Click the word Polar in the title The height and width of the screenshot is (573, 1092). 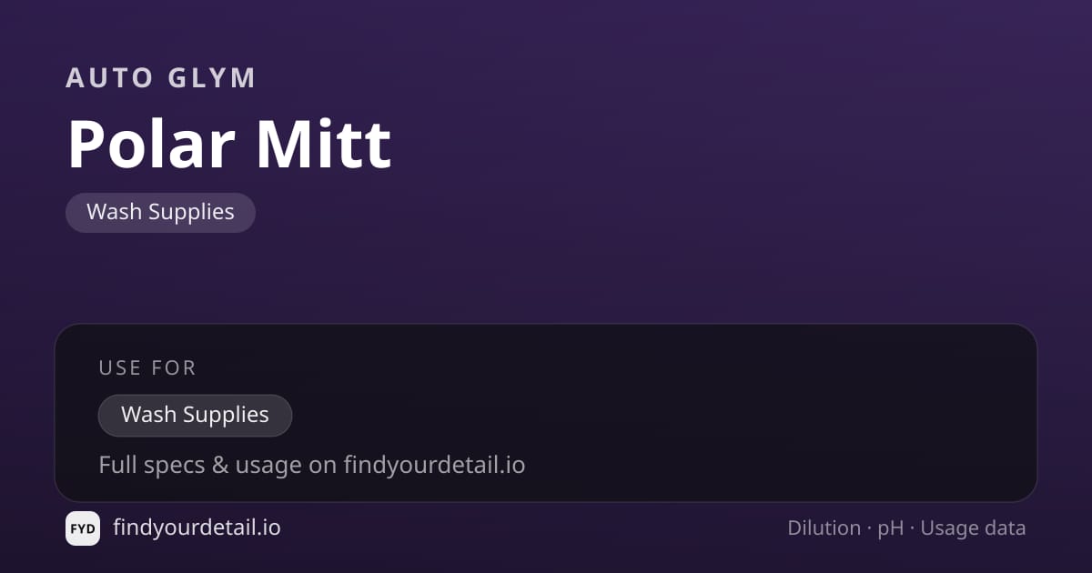[x=152, y=145]
